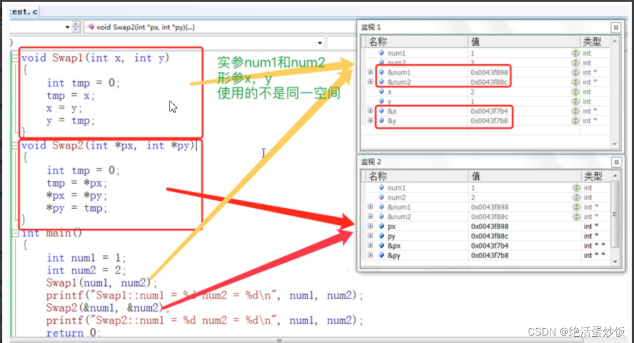Collapse the Swap2 function code block

tap(15, 146)
